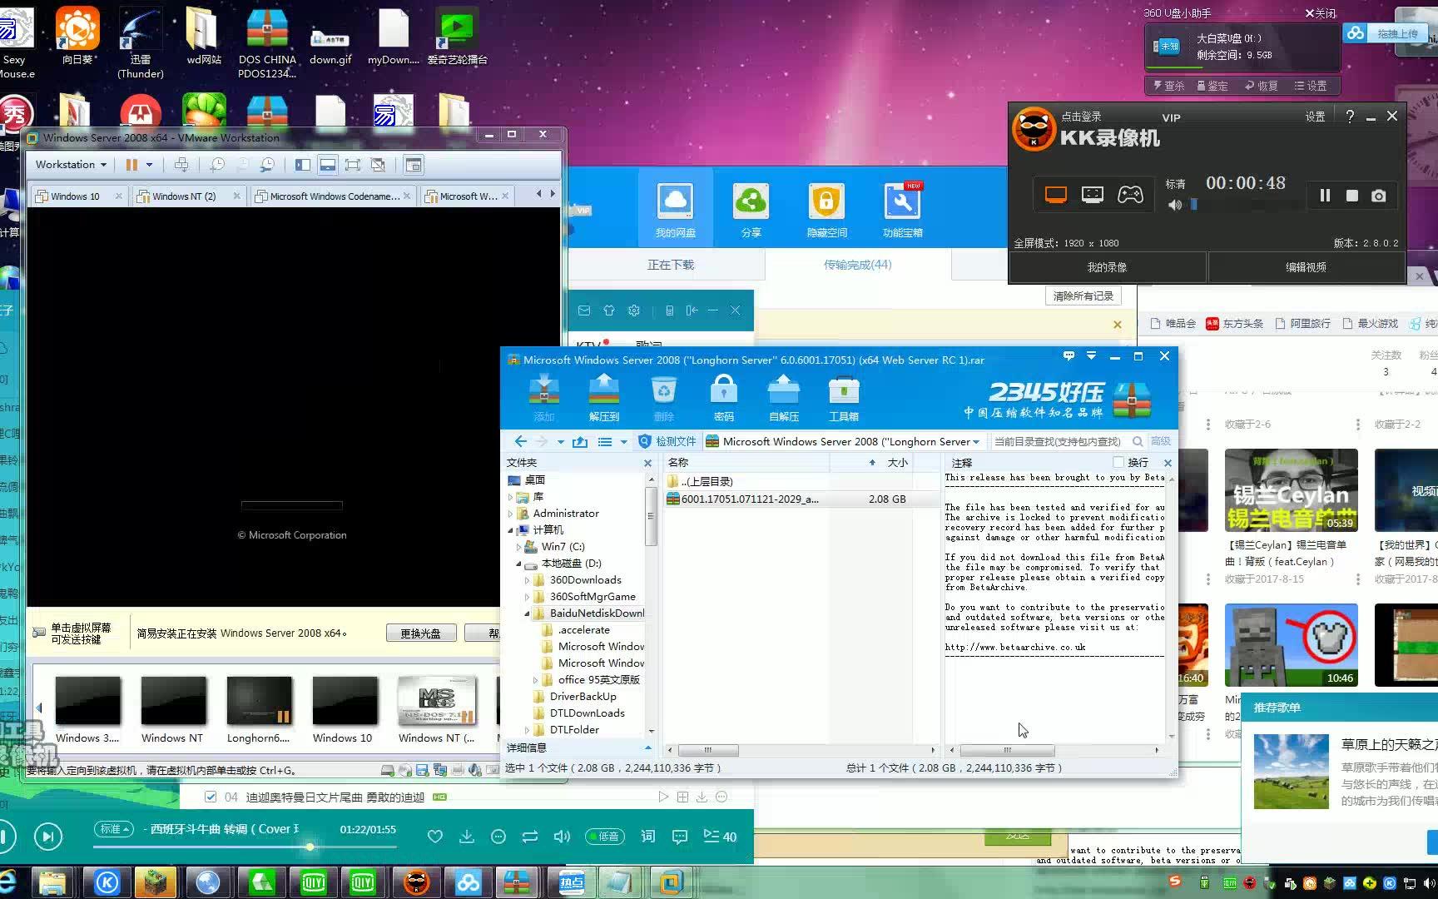Select DriverBackUp folder in the tree

click(x=583, y=697)
